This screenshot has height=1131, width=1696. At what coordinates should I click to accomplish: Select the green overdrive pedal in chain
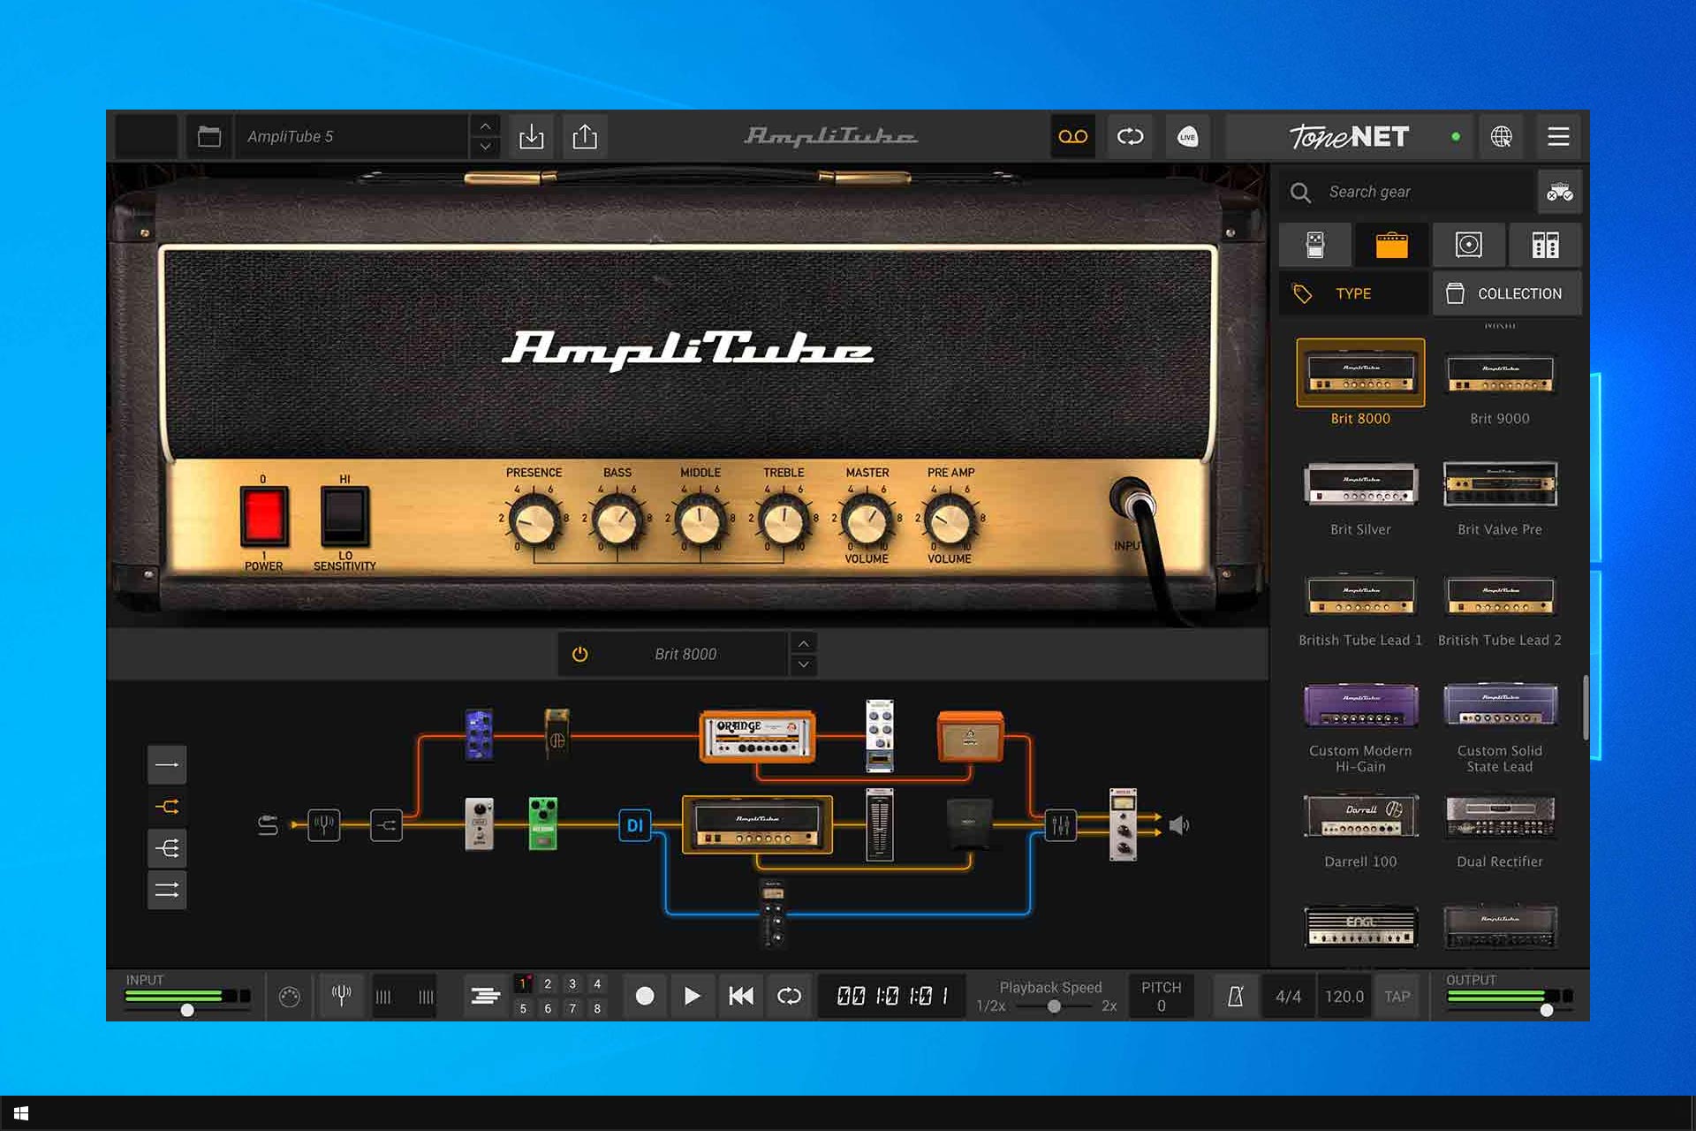pos(542,824)
